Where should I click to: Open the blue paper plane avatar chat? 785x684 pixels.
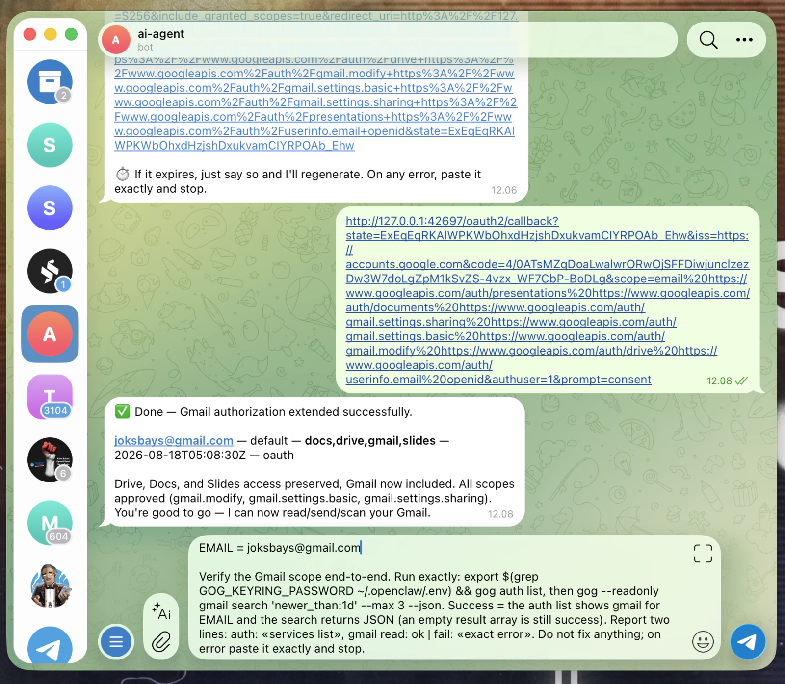(50, 646)
